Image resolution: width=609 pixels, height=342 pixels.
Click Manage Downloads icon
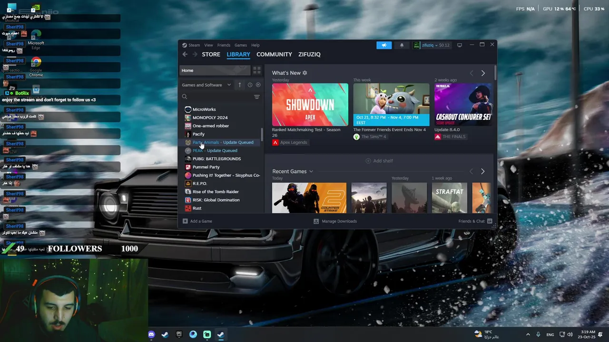point(316,221)
